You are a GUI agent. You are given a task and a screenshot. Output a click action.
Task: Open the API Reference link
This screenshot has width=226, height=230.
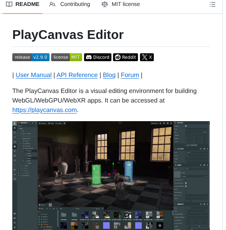(x=77, y=75)
